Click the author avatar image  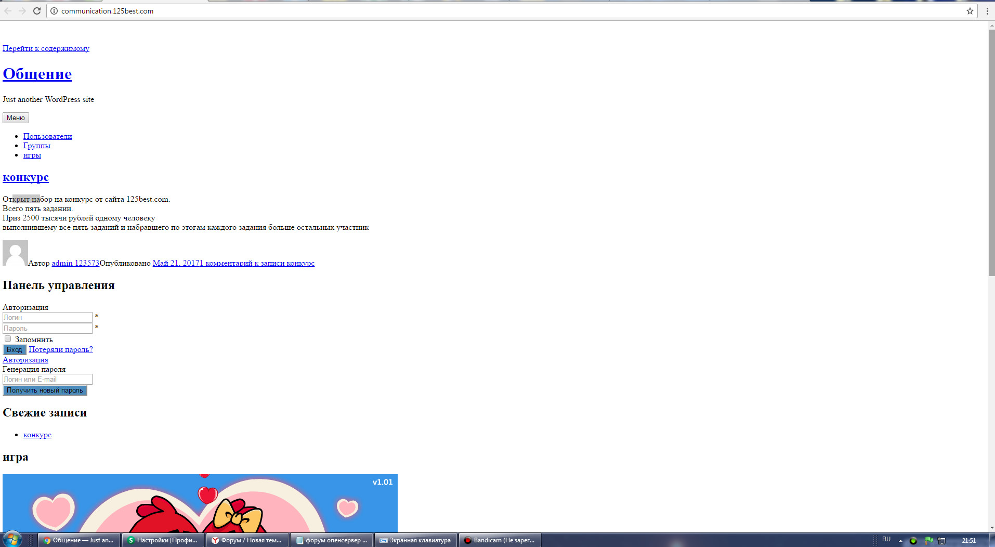click(x=15, y=253)
